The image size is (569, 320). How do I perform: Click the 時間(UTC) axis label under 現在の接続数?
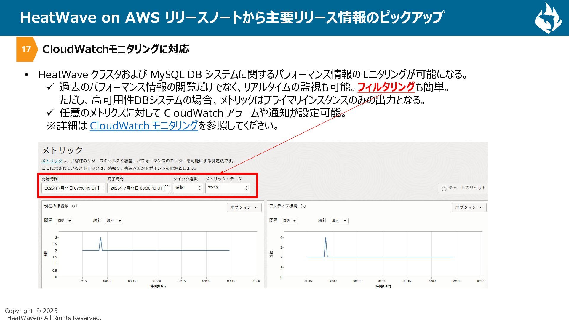click(158, 286)
